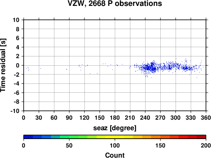Click the seaz [degree] axis label
Screen dimensions: 211x158
click(x=115, y=128)
